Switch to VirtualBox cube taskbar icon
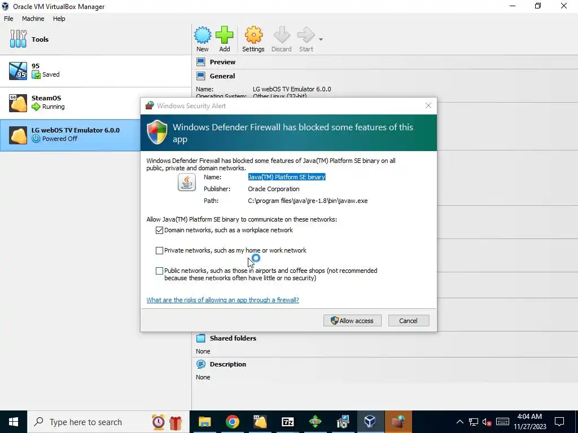This screenshot has width=578, height=433. click(x=370, y=422)
